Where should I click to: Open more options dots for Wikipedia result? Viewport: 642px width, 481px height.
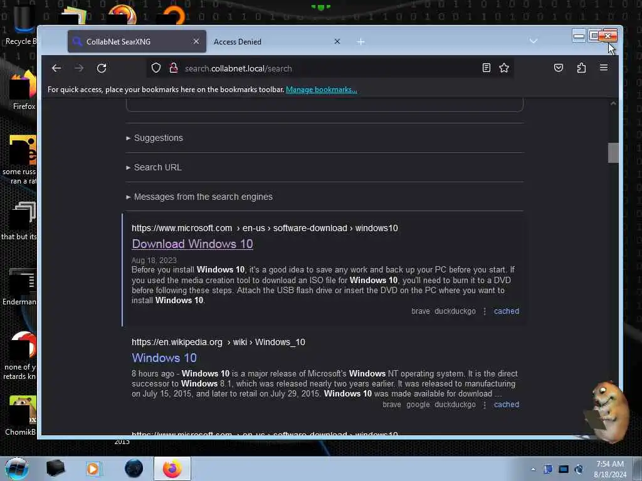click(x=485, y=405)
